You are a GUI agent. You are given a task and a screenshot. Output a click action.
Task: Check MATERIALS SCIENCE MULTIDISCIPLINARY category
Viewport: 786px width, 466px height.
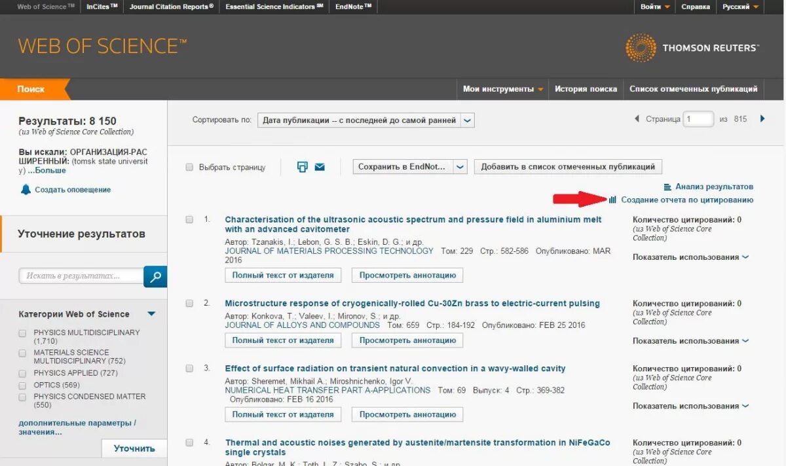coord(23,353)
